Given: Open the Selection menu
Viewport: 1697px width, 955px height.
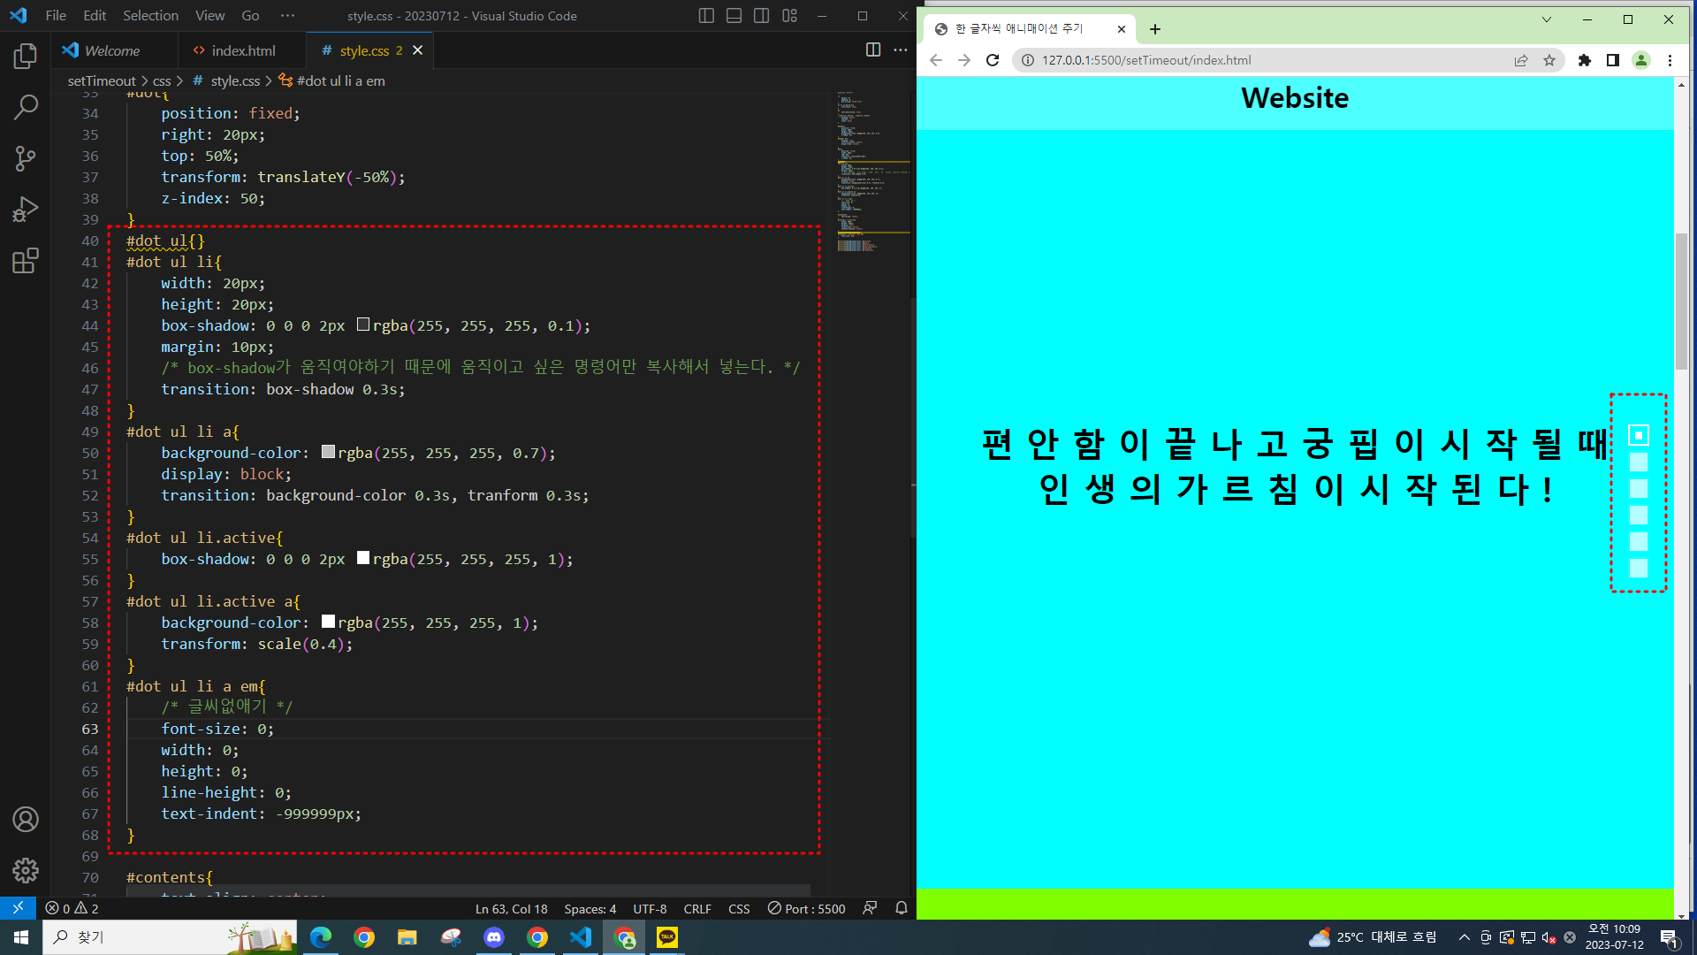Looking at the screenshot, I should tap(150, 16).
